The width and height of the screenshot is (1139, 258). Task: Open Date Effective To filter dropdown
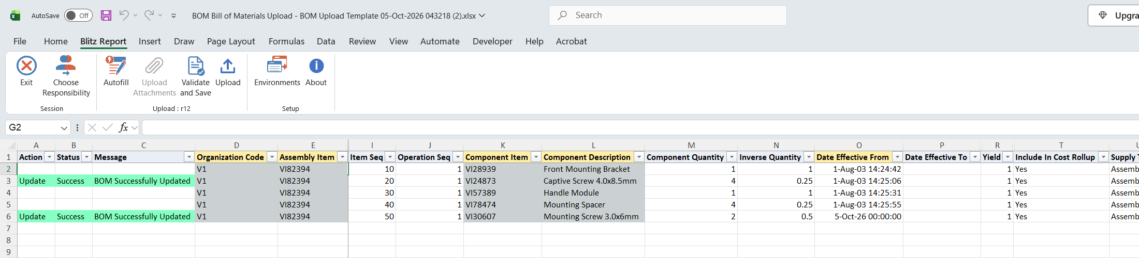pyautogui.click(x=975, y=157)
